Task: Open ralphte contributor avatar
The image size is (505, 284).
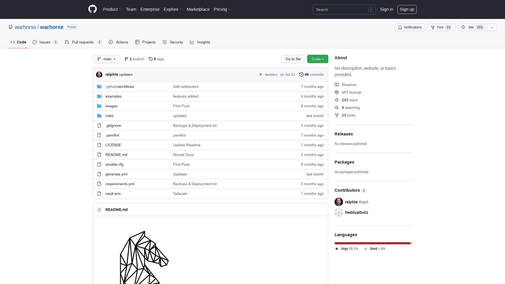Action: [339, 202]
